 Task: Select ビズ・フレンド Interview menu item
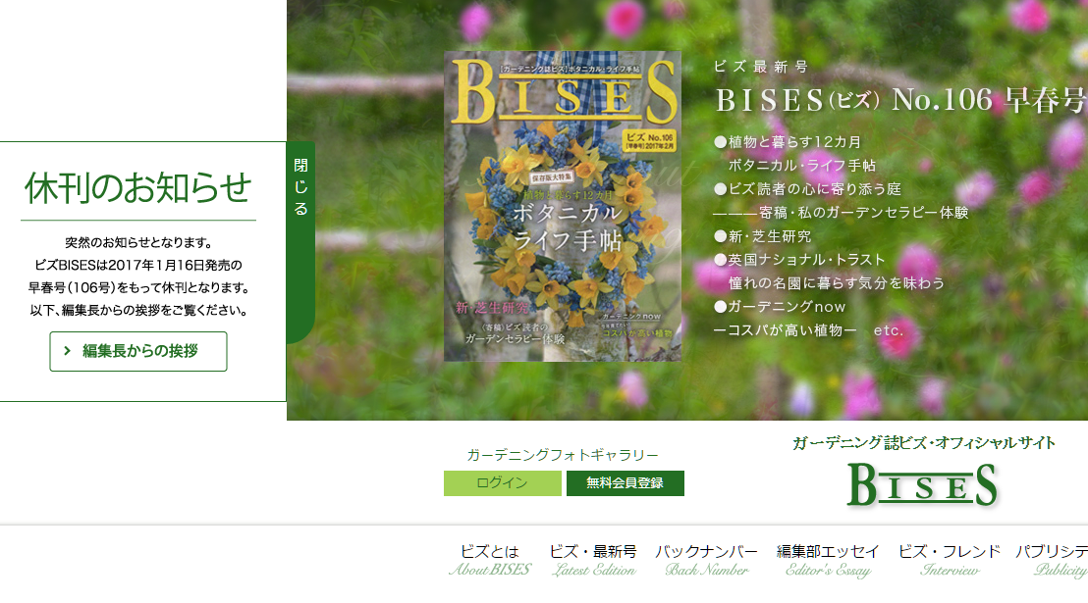pyautogui.click(x=950, y=560)
